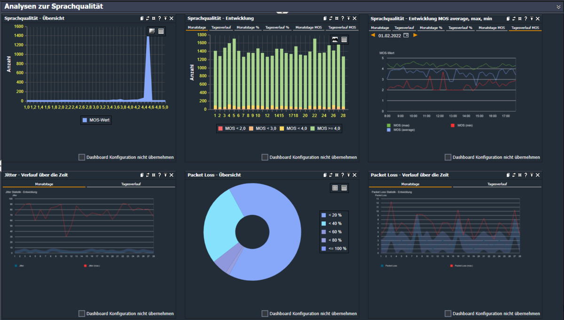
Task: Enable 'Dashboard Konfiguration nicht übernehmen' in Sprachqualität - Übersicht
Action: tap(82, 157)
